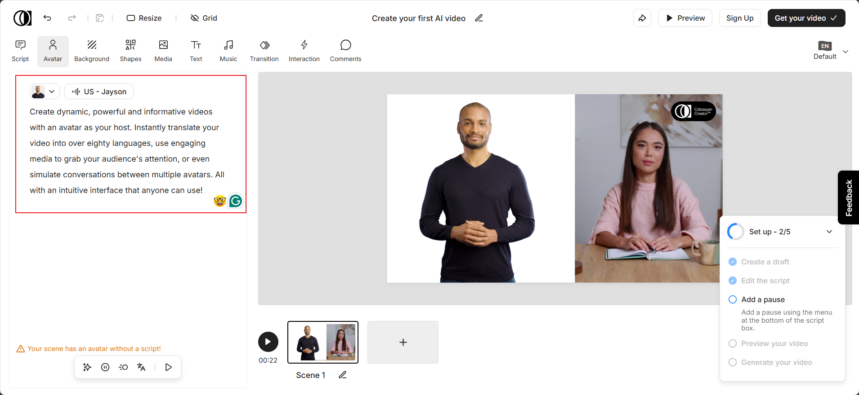
Task: Click the translate script icon
Action: point(141,367)
